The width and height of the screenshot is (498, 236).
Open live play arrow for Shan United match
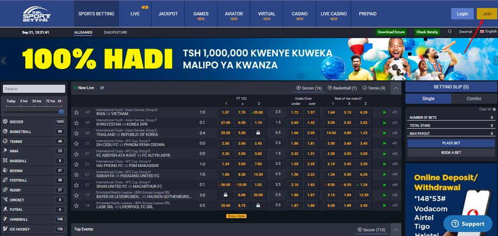tap(385, 185)
